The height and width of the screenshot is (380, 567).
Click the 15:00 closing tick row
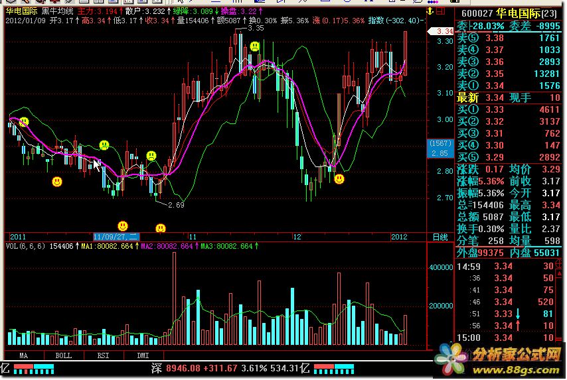tap(505, 338)
